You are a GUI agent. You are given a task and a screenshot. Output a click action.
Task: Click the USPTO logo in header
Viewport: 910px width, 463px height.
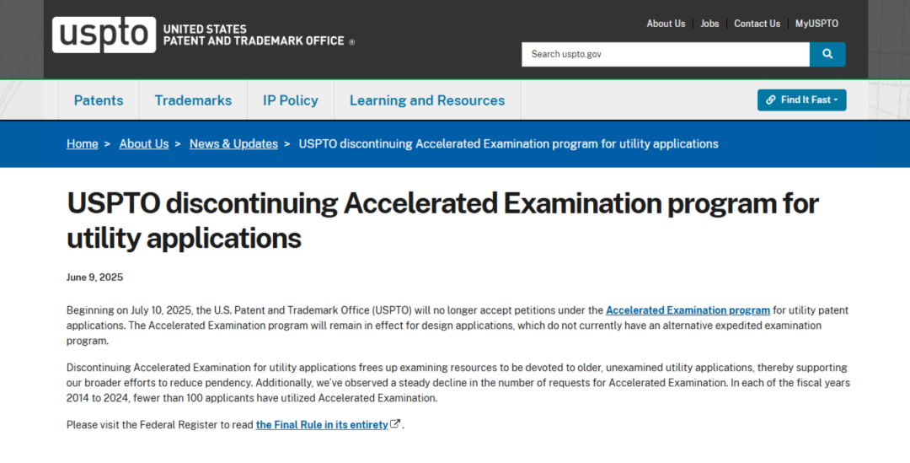coord(104,35)
